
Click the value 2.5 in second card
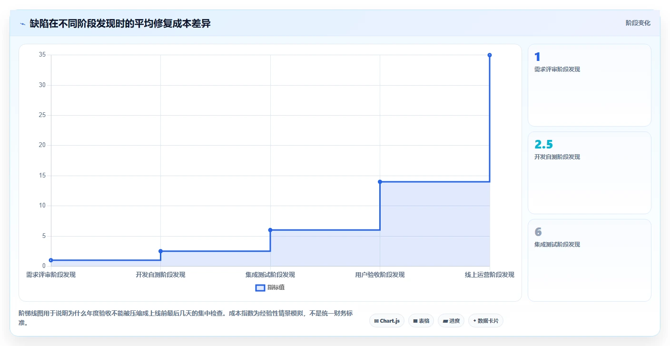tap(544, 144)
